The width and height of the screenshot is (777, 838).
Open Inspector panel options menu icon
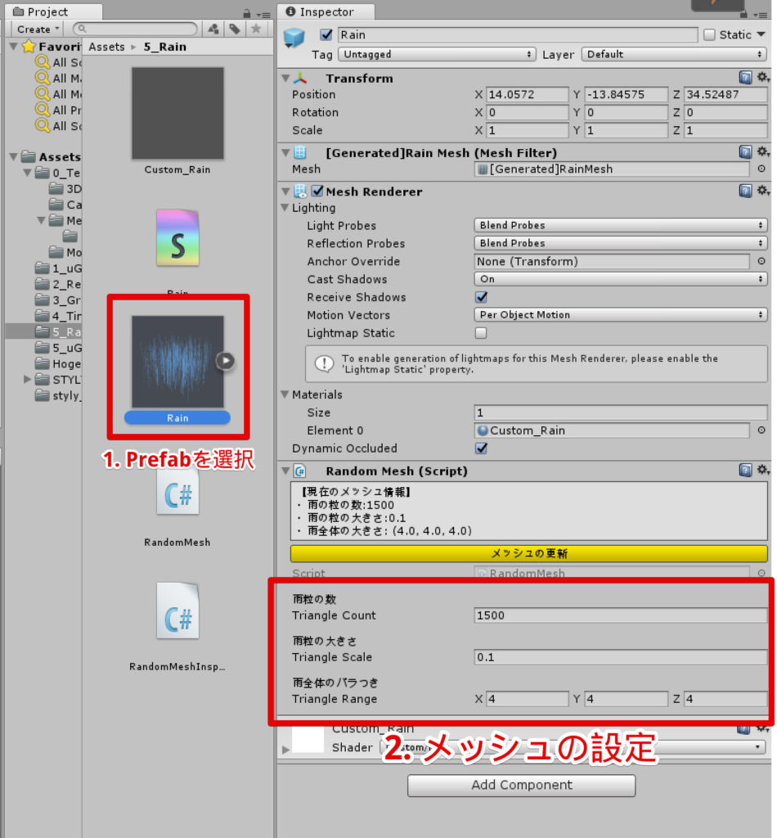tap(761, 15)
